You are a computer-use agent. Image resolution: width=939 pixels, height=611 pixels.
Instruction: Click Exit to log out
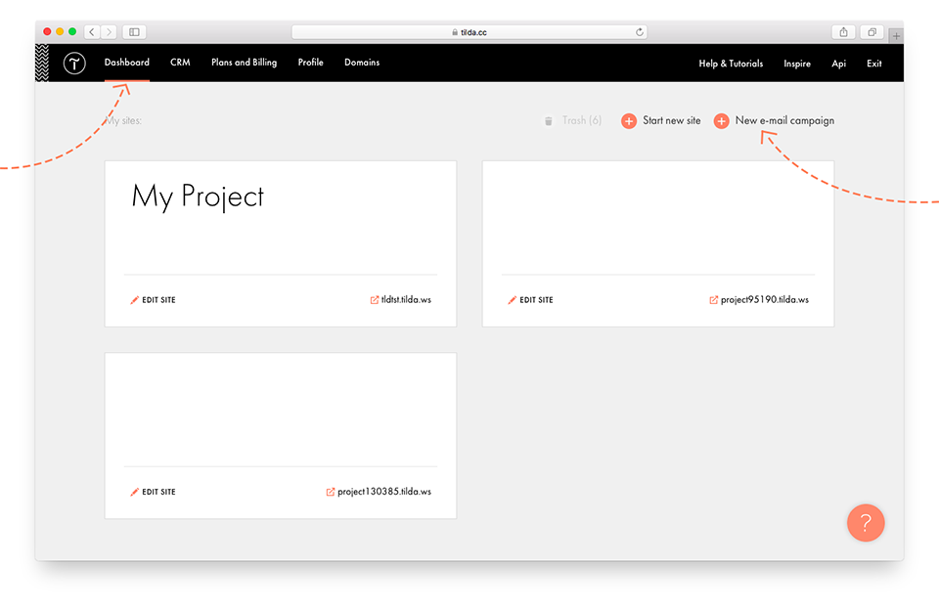point(873,64)
